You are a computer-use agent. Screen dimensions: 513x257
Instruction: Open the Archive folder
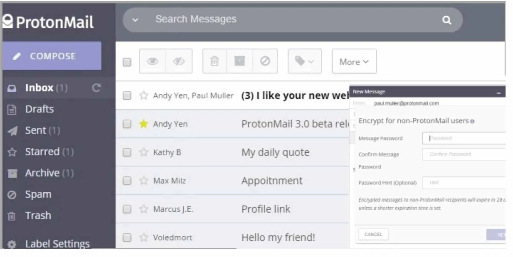pos(42,173)
